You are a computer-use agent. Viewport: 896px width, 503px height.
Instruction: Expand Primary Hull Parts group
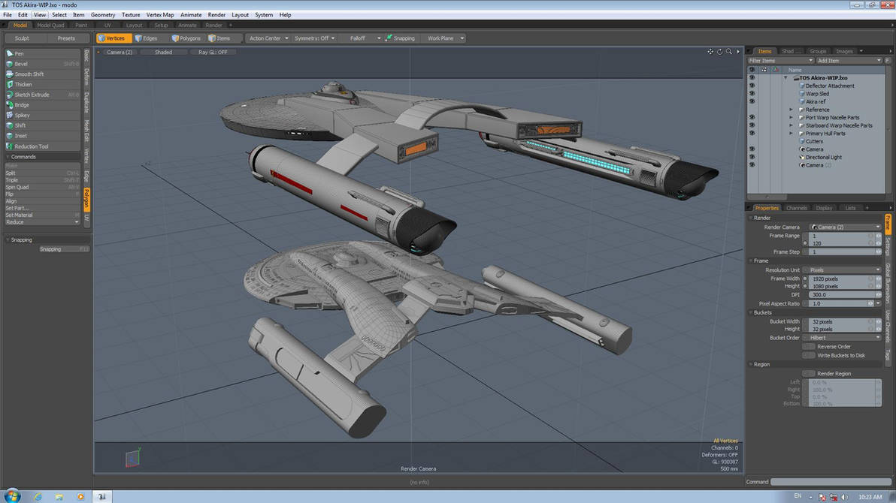[792, 134]
